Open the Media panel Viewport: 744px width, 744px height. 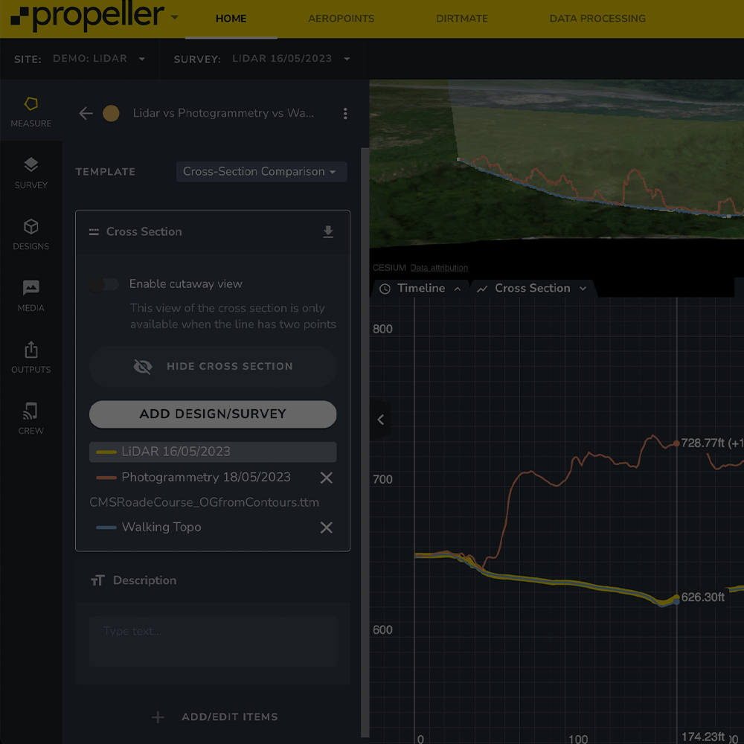pos(31,295)
